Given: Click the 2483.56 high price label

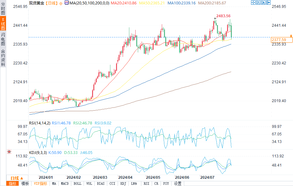Looking at the screenshot, I should pyautogui.click(x=223, y=16).
